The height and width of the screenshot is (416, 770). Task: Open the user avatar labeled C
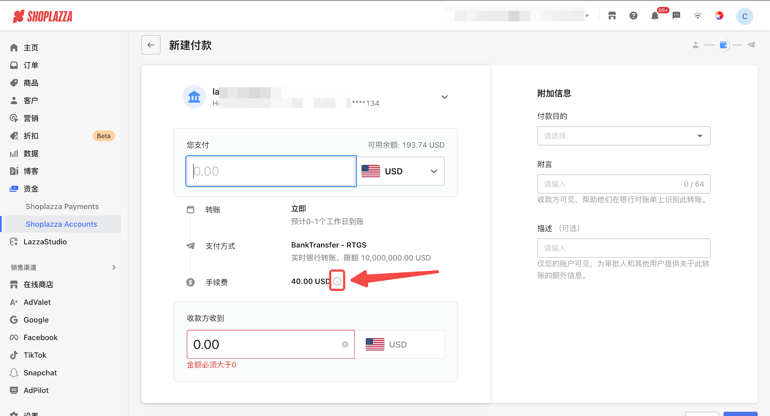tap(744, 16)
